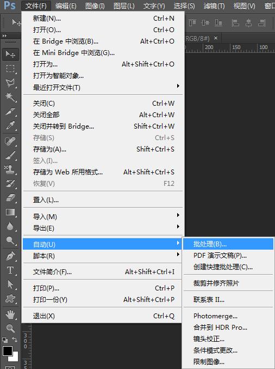Close the document tab RGB/8#

[216, 38]
